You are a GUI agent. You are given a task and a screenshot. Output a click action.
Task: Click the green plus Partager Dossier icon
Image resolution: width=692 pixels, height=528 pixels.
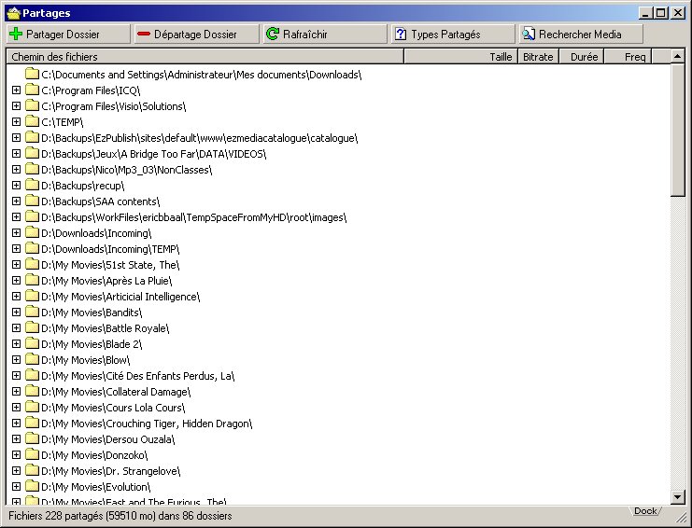16,34
